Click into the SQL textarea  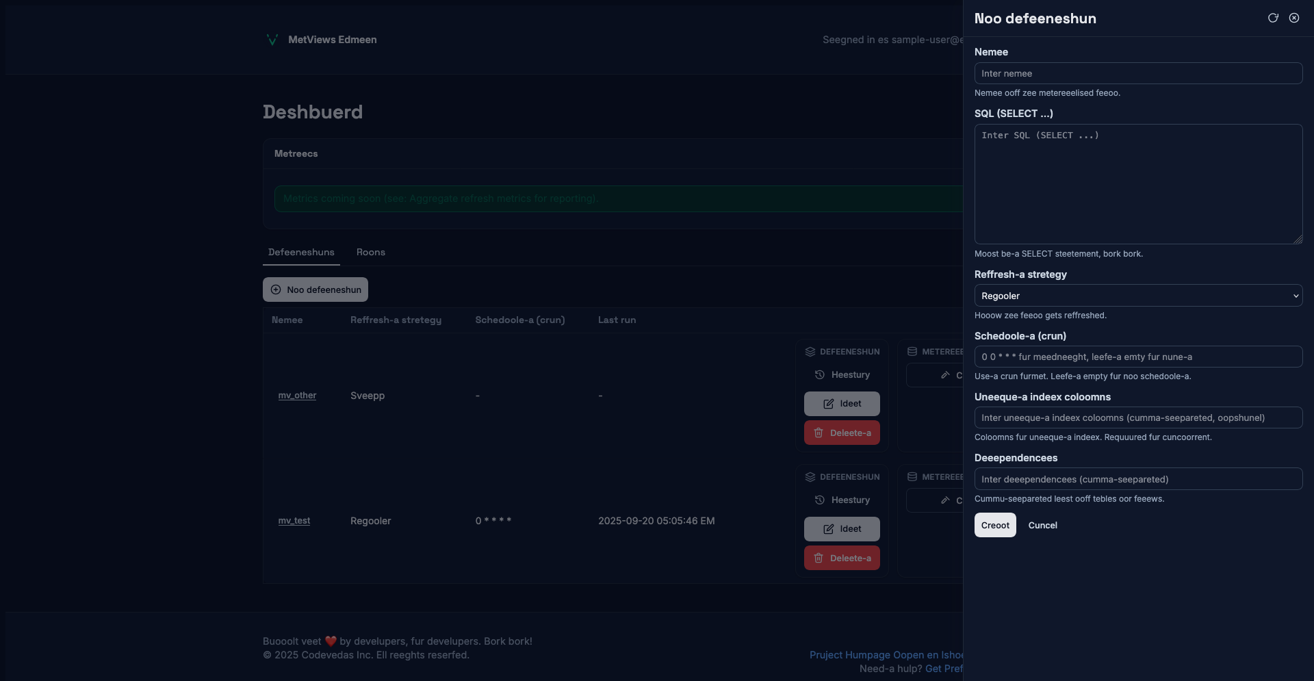click(x=1137, y=183)
